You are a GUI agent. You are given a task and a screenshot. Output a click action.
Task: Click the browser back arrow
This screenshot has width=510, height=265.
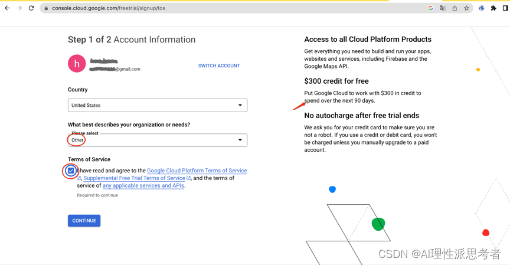(7, 8)
